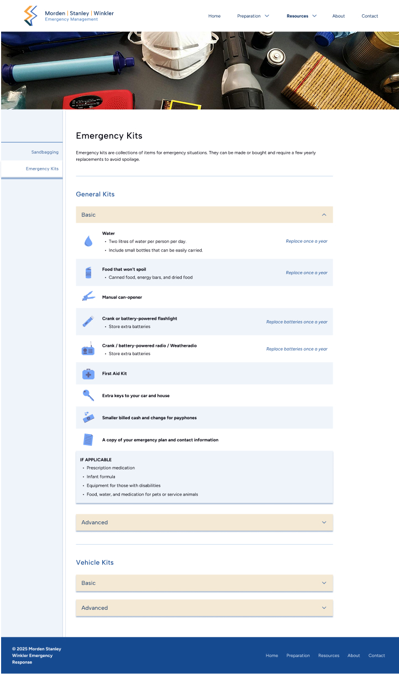Screen dimensions: 399x674
Task: Expand the Vehicle Kits Advanced section
Action: pyautogui.click(x=204, y=608)
